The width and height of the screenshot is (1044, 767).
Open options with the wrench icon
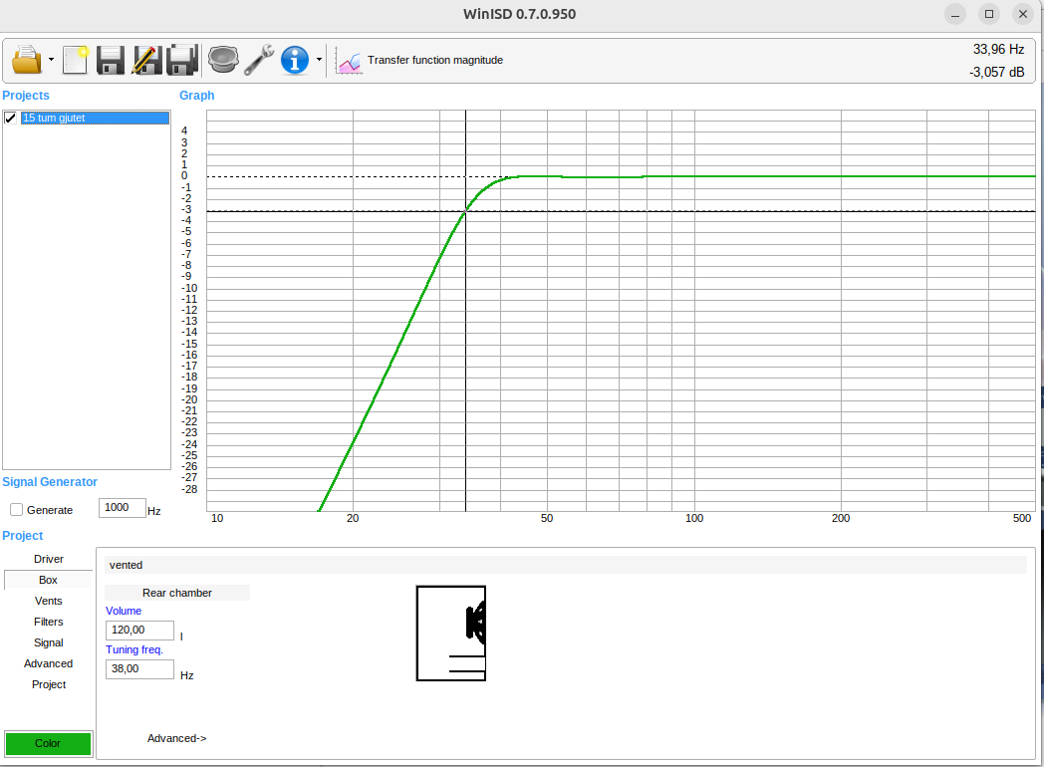259,60
